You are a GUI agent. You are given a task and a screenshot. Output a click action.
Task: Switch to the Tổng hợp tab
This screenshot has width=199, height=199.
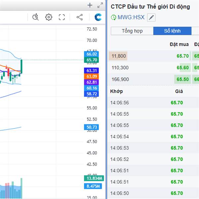(x=132, y=31)
